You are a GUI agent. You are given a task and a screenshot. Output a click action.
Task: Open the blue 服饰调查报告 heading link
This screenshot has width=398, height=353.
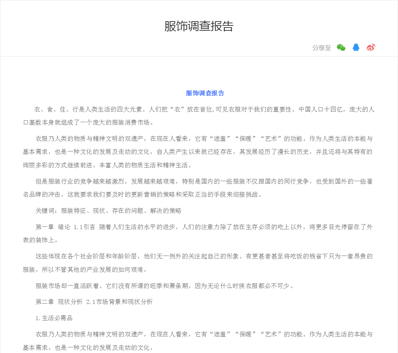[205, 93]
